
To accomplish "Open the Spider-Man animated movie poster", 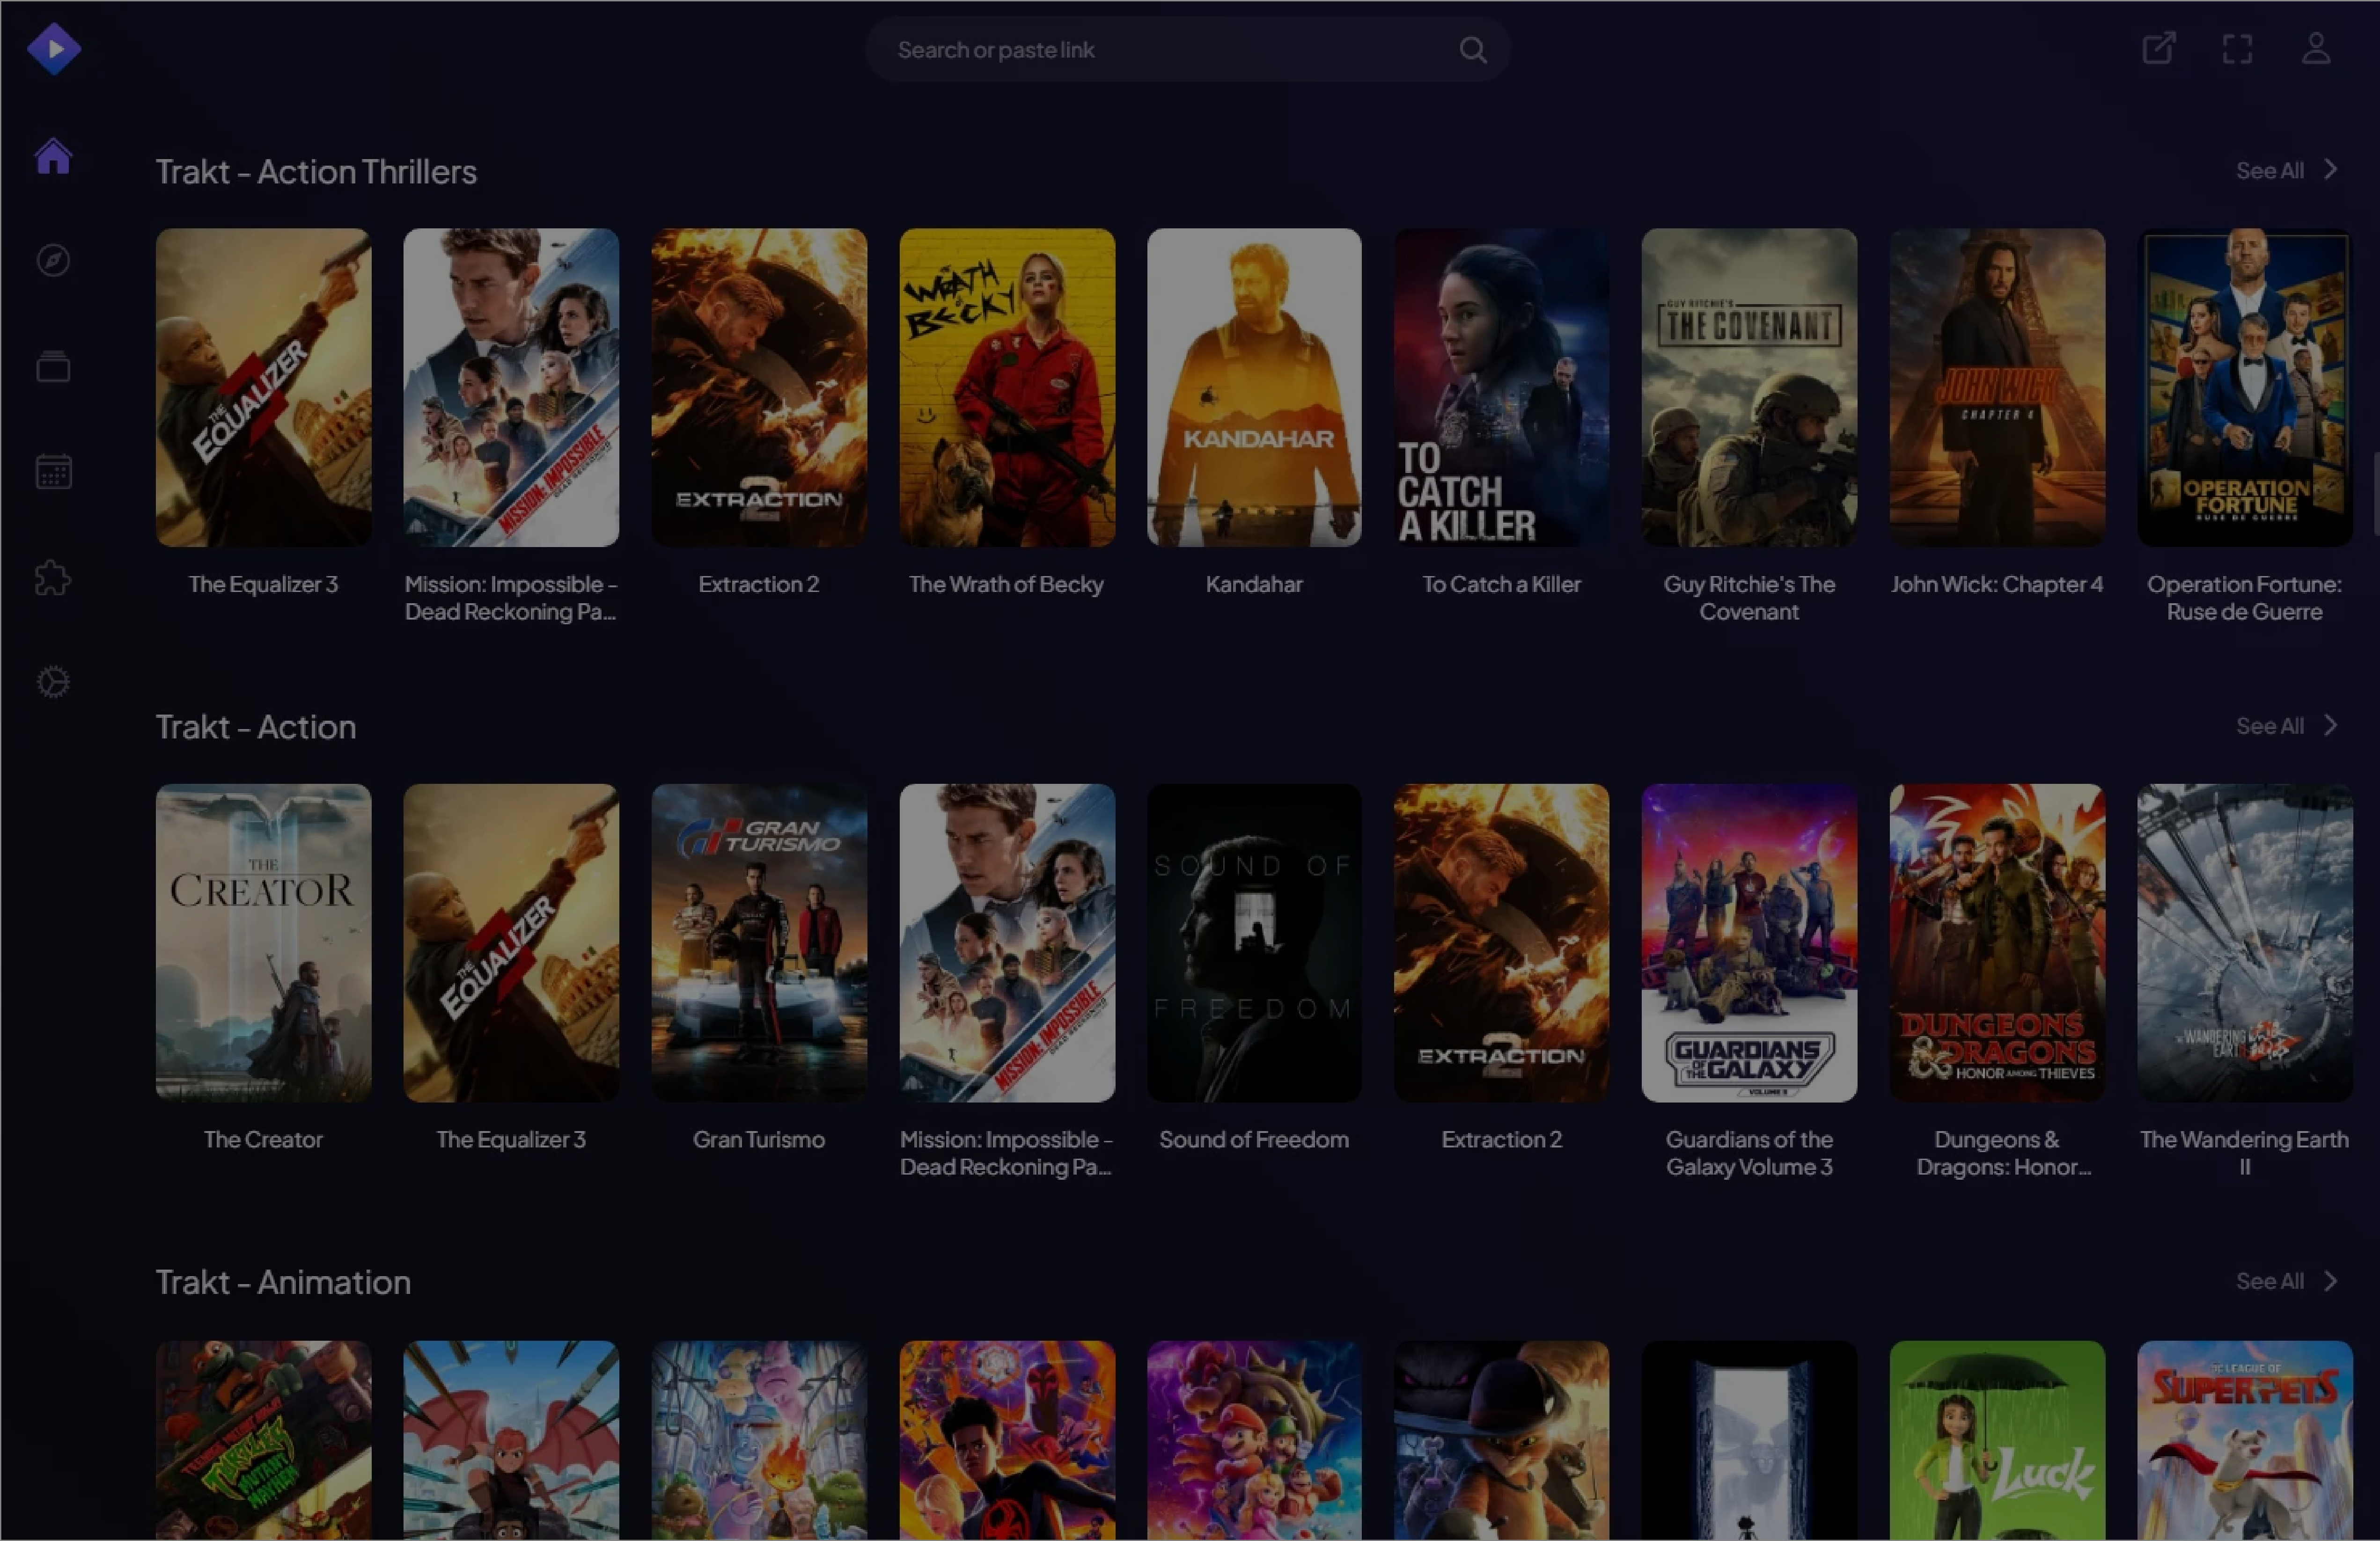I will coord(1007,1440).
